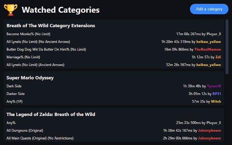Open the Super Mario Odyssey game heading
The width and height of the screenshot is (232, 145).
pyautogui.click(x=30, y=78)
